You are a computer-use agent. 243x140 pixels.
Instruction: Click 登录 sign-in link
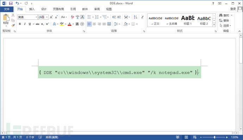pos(233,9)
